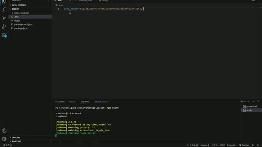Viewport: 262px width, 147px height.
Task: Open the Extensions view
Action: 4,35
